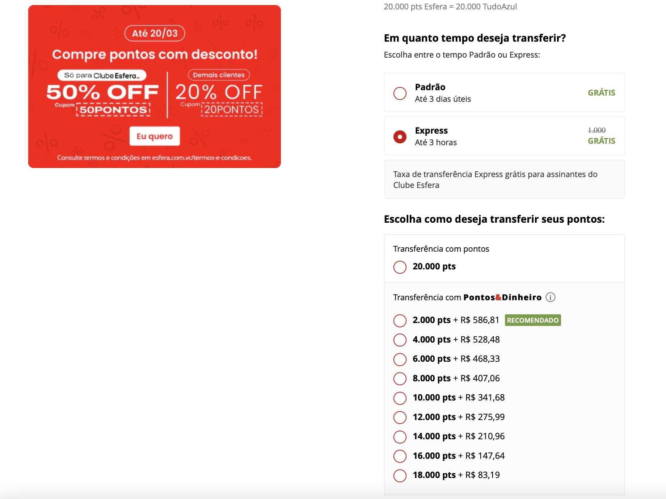Select the Express transfer radio button
666x499 pixels.
(x=400, y=137)
